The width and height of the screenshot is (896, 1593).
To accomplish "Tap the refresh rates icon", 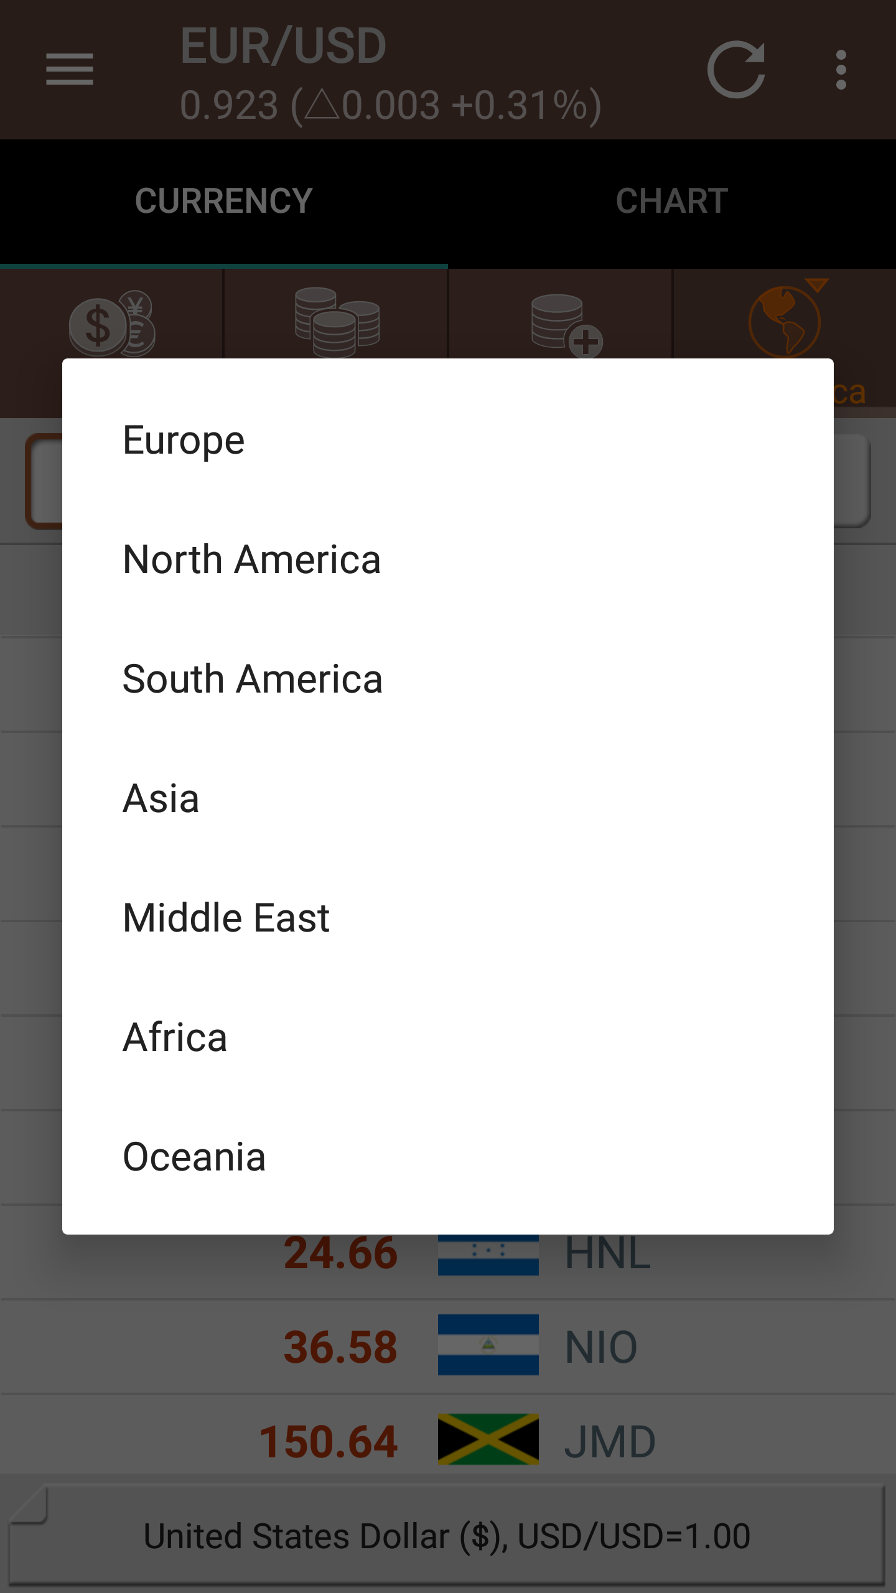I will click(736, 70).
